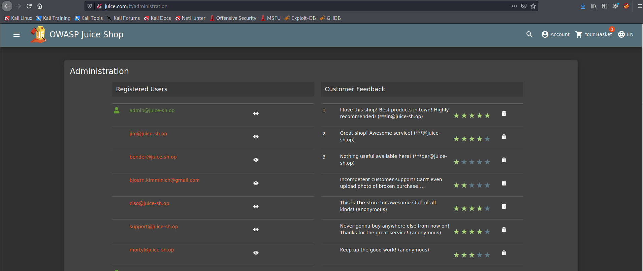Select the ciso@juice-sh.op email text
This screenshot has height=271, width=643.
point(149,203)
